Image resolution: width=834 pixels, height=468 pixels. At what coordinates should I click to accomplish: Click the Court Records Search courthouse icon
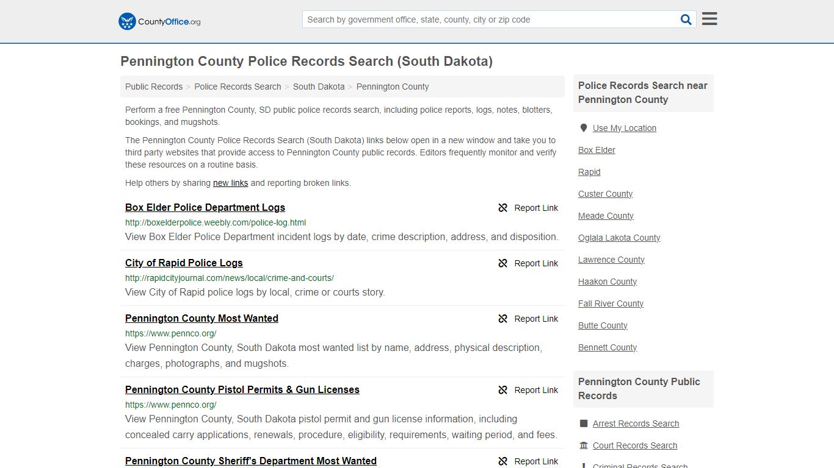point(584,445)
